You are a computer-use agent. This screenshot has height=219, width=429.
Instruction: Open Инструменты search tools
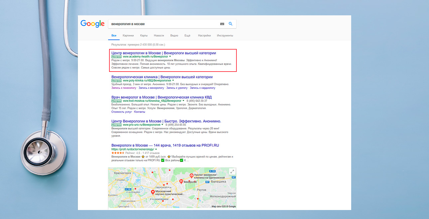(x=225, y=36)
